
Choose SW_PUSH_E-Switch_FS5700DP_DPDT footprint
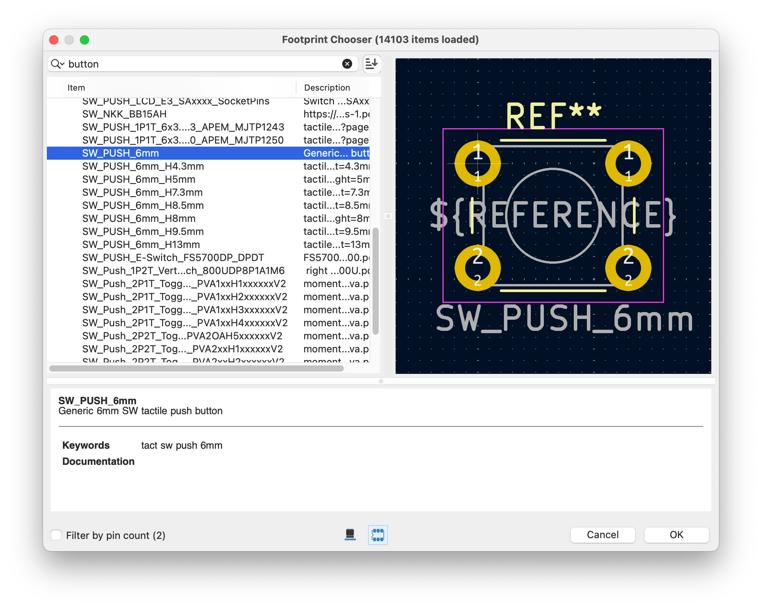tap(173, 258)
